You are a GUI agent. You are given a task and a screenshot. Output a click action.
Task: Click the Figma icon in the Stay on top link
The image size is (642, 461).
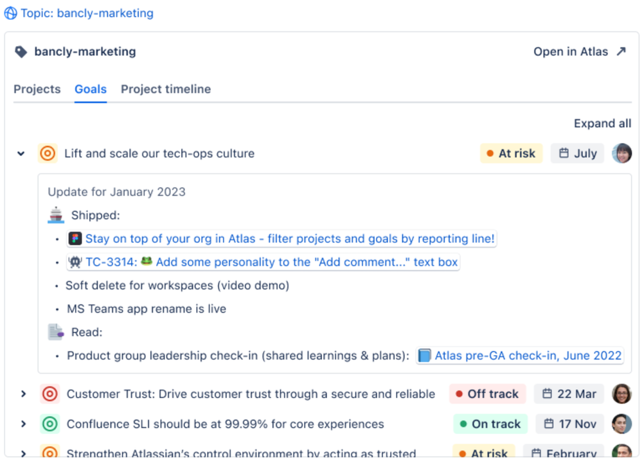coord(75,238)
